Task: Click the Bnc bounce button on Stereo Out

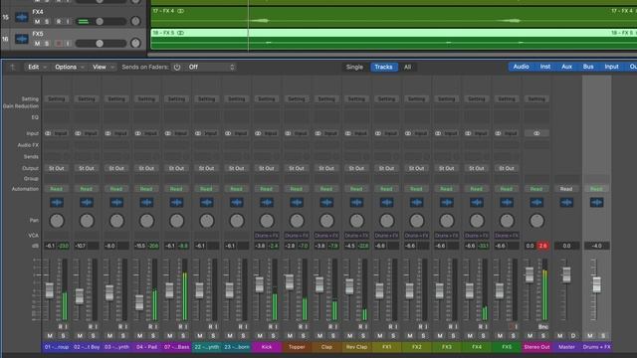Action: click(543, 326)
